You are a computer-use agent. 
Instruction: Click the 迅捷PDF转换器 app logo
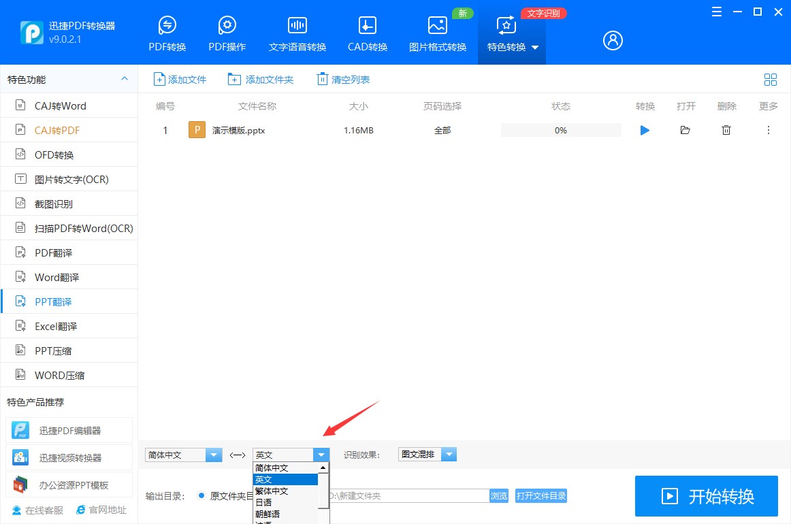tap(32, 32)
